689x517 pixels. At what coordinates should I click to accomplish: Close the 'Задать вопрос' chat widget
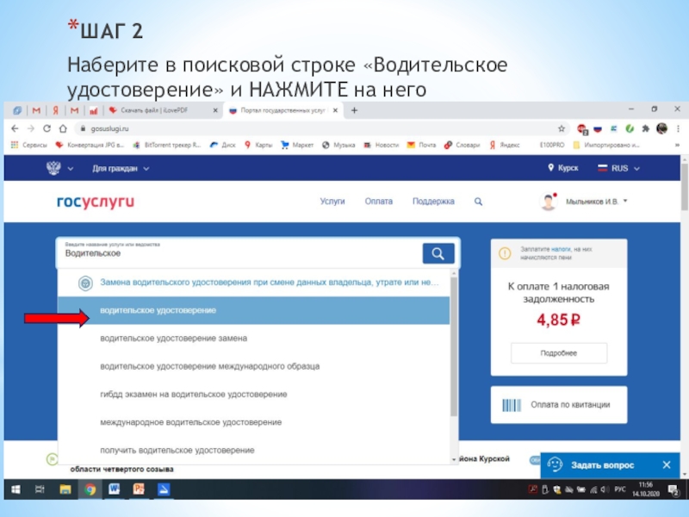click(x=666, y=464)
